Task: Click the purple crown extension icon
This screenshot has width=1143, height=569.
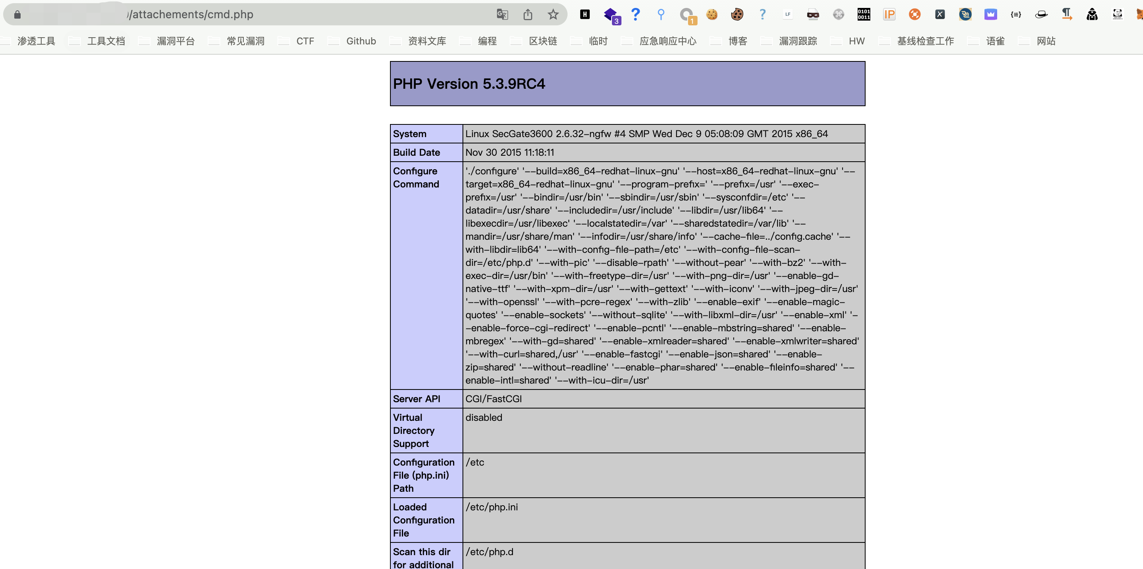Action: [x=990, y=15]
